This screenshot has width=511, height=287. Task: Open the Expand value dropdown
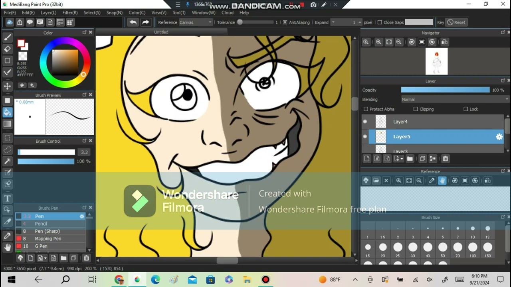click(x=333, y=22)
